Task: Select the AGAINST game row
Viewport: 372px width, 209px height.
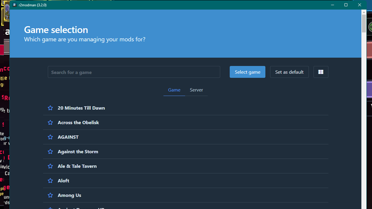Action: click(186, 137)
